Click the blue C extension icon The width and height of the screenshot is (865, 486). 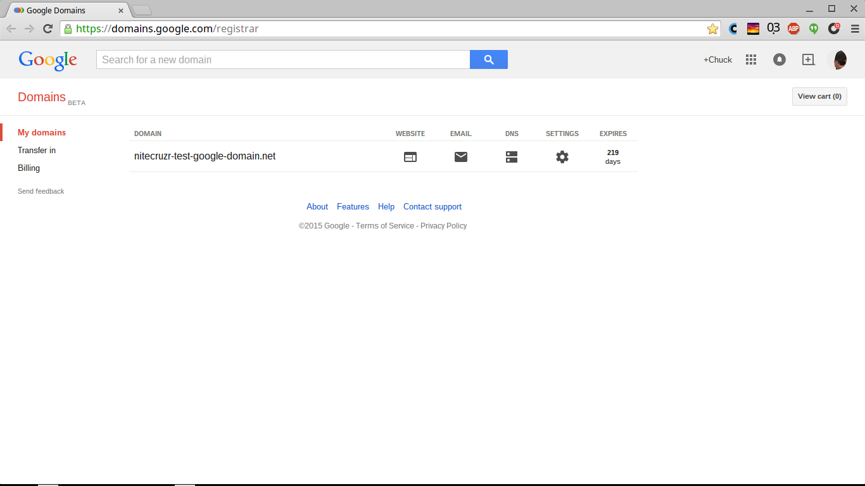(x=733, y=28)
